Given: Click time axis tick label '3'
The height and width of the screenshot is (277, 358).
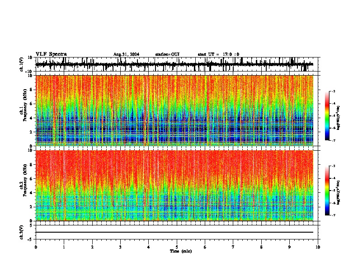Looking at the screenshot, I should pos(120,247).
